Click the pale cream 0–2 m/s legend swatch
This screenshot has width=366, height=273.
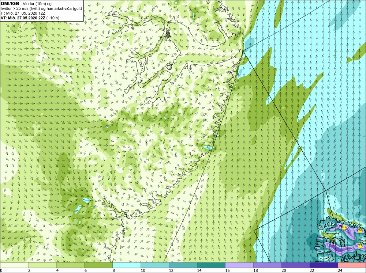tap(14, 265)
